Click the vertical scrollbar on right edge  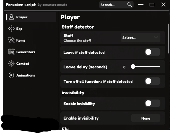(x=169, y=38)
